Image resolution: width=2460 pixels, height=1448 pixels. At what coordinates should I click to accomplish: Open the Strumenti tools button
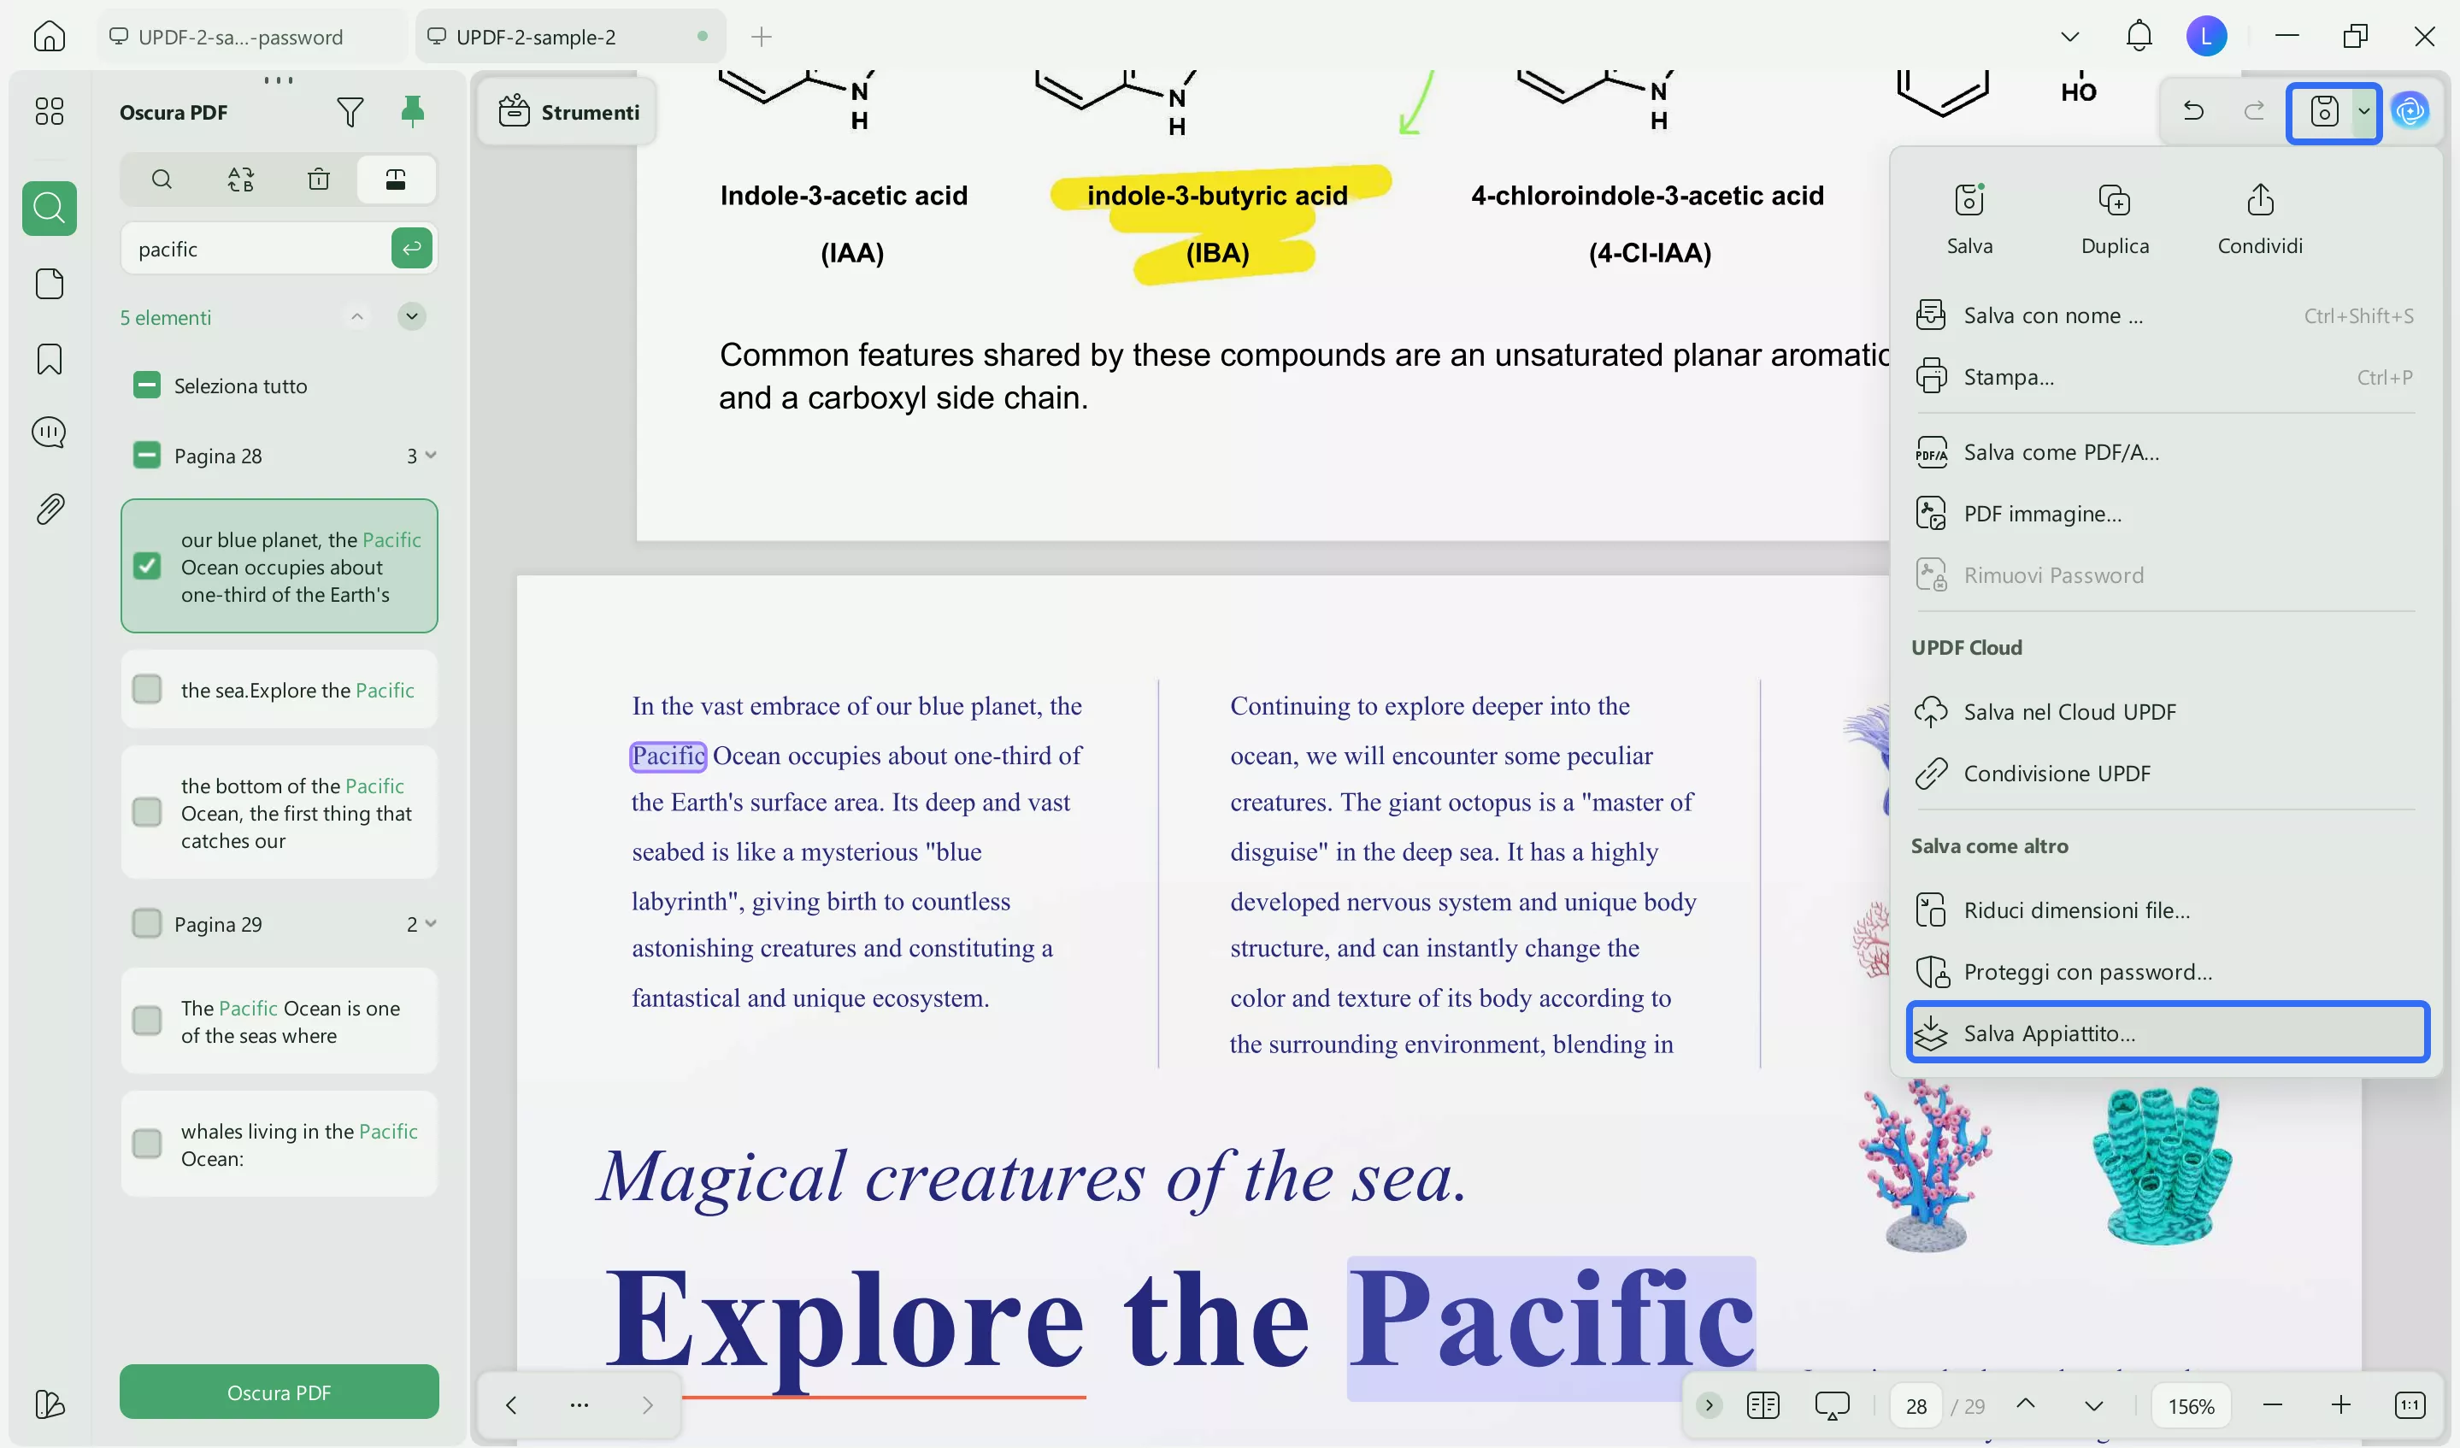[x=569, y=111]
